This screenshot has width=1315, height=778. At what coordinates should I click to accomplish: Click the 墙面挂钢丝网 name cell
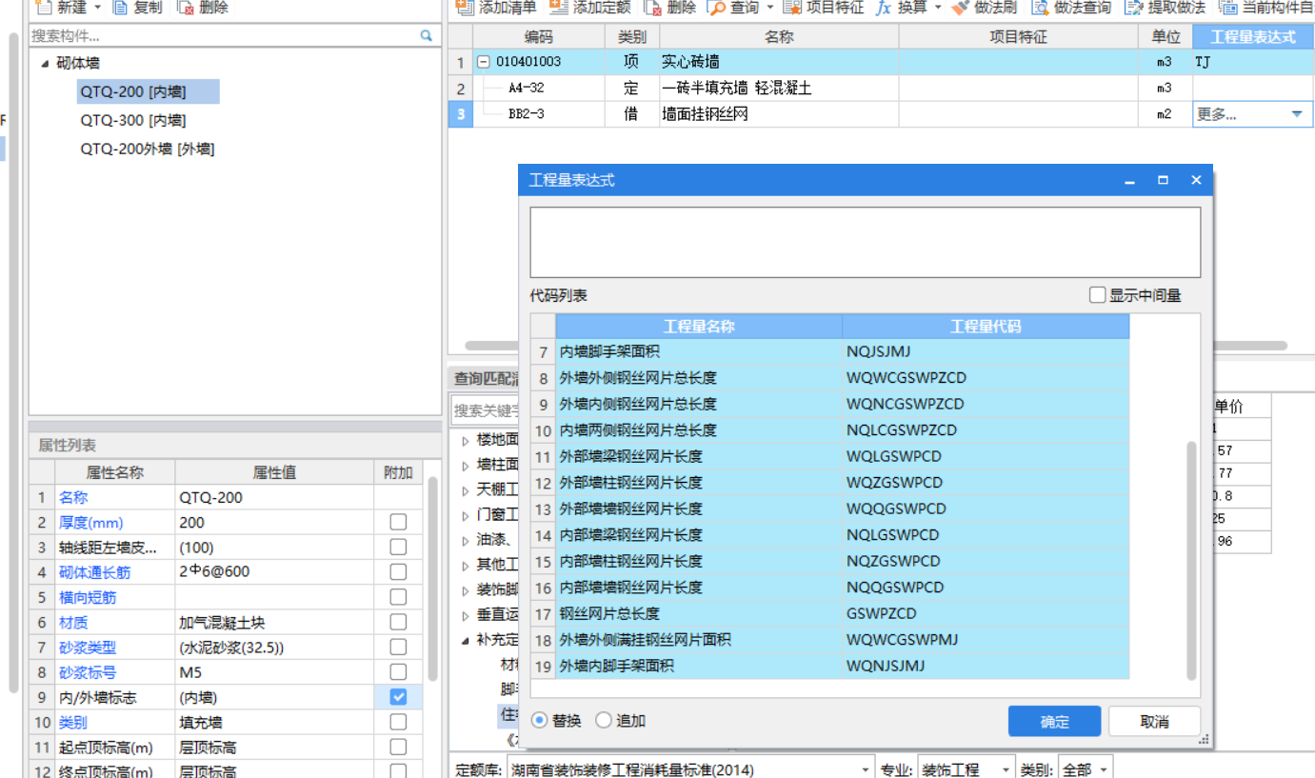point(779,114)
